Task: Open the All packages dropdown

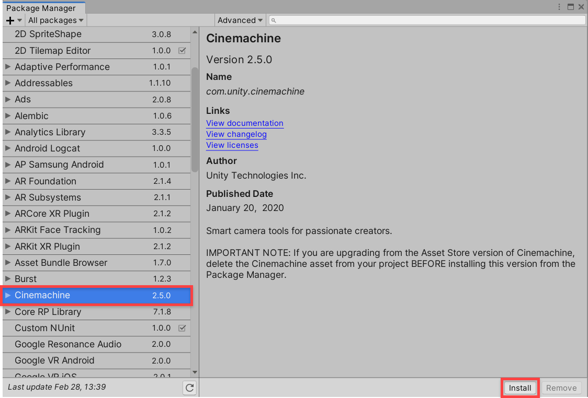Action: 56,20
